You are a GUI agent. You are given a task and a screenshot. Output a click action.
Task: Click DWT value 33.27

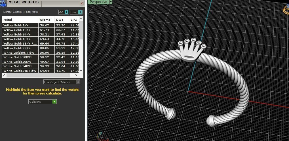tap(61, 30)
